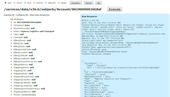Click the Content-Encoding gzip header line
The image size is (170, 97).
(x=94, y=49)
